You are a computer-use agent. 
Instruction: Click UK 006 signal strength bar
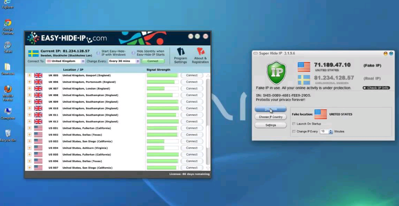coord(163,82)
